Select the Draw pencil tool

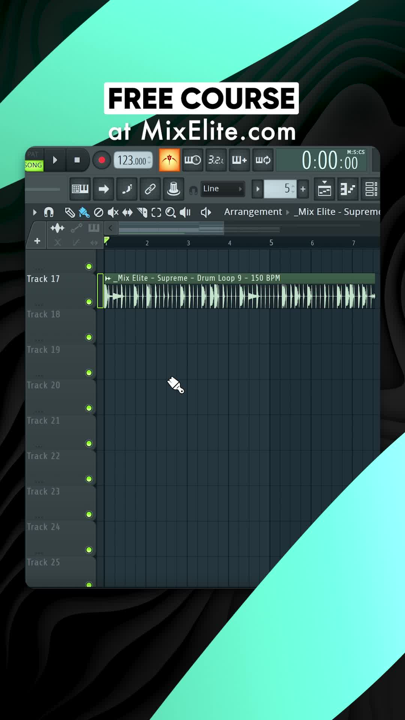tap(70, 213)
